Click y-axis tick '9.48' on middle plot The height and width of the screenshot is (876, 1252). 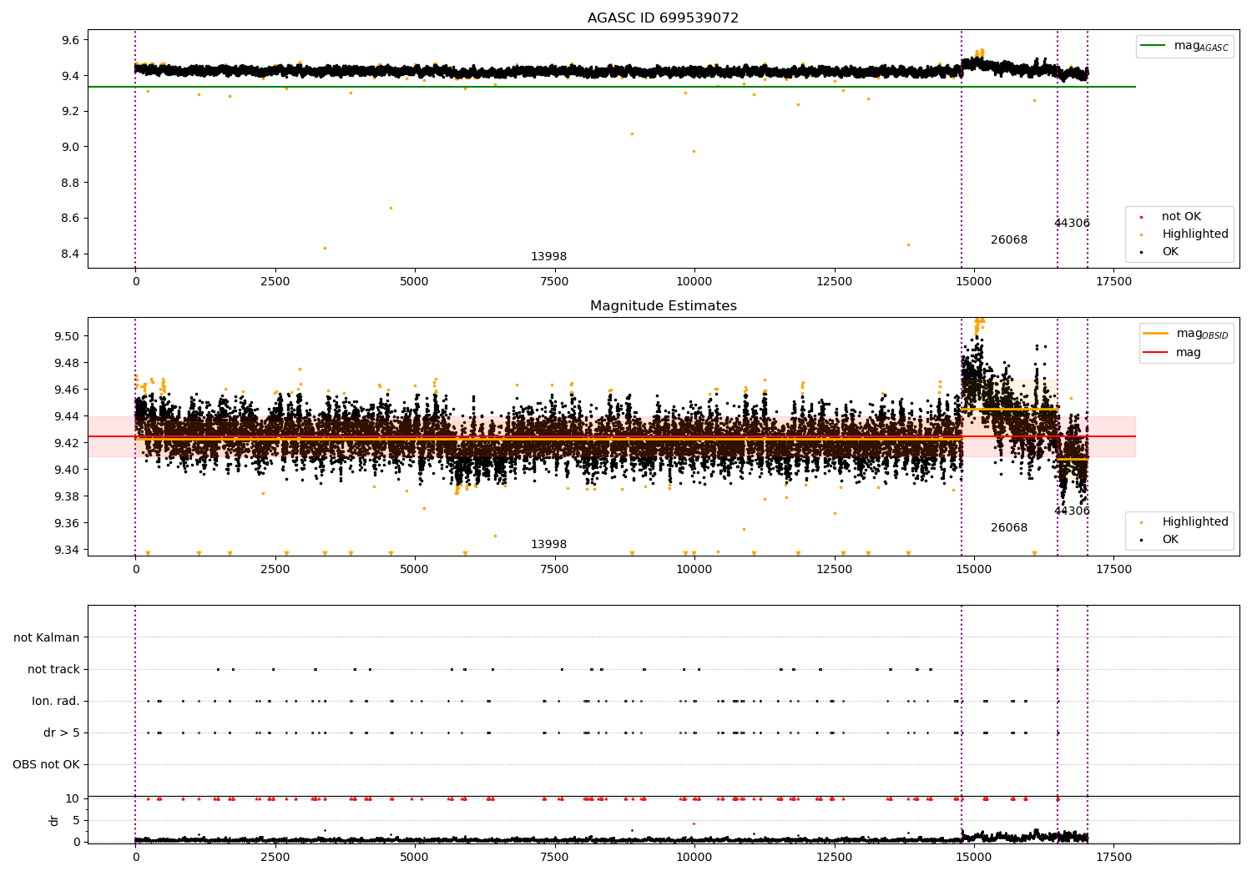point(67,363)
